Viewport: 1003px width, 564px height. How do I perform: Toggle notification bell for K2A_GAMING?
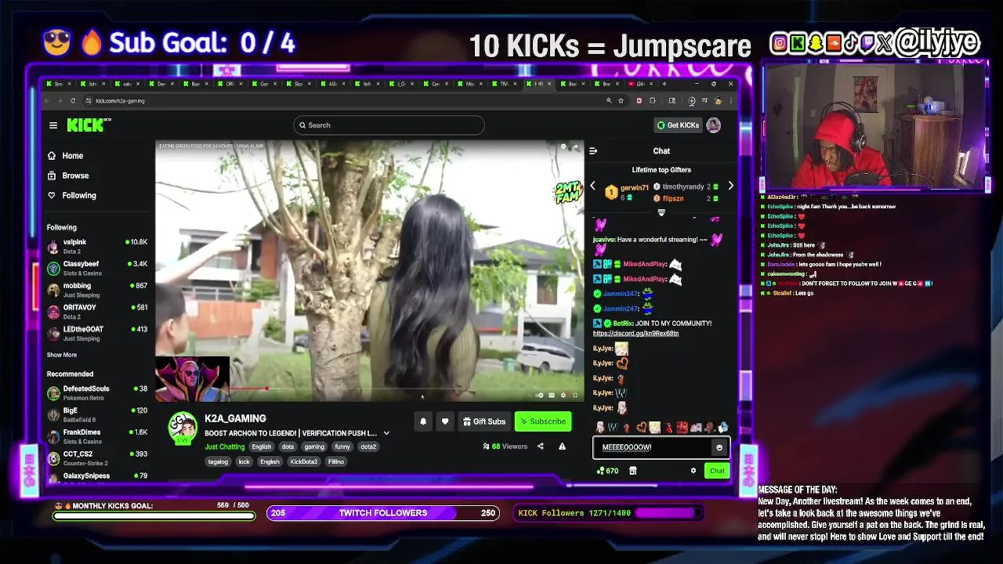point(423,421)
